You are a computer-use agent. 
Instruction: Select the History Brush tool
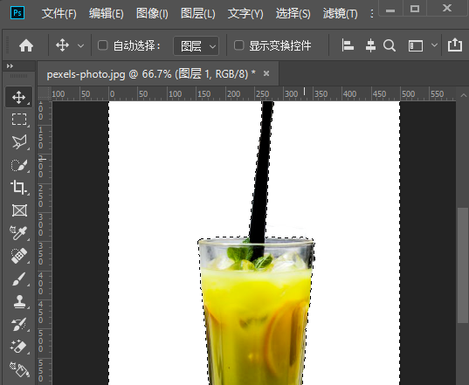coord(19,324)
